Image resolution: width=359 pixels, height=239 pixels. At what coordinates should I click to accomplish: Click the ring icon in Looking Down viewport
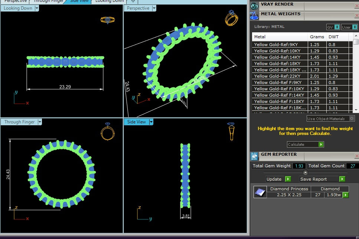coord(107,20)
